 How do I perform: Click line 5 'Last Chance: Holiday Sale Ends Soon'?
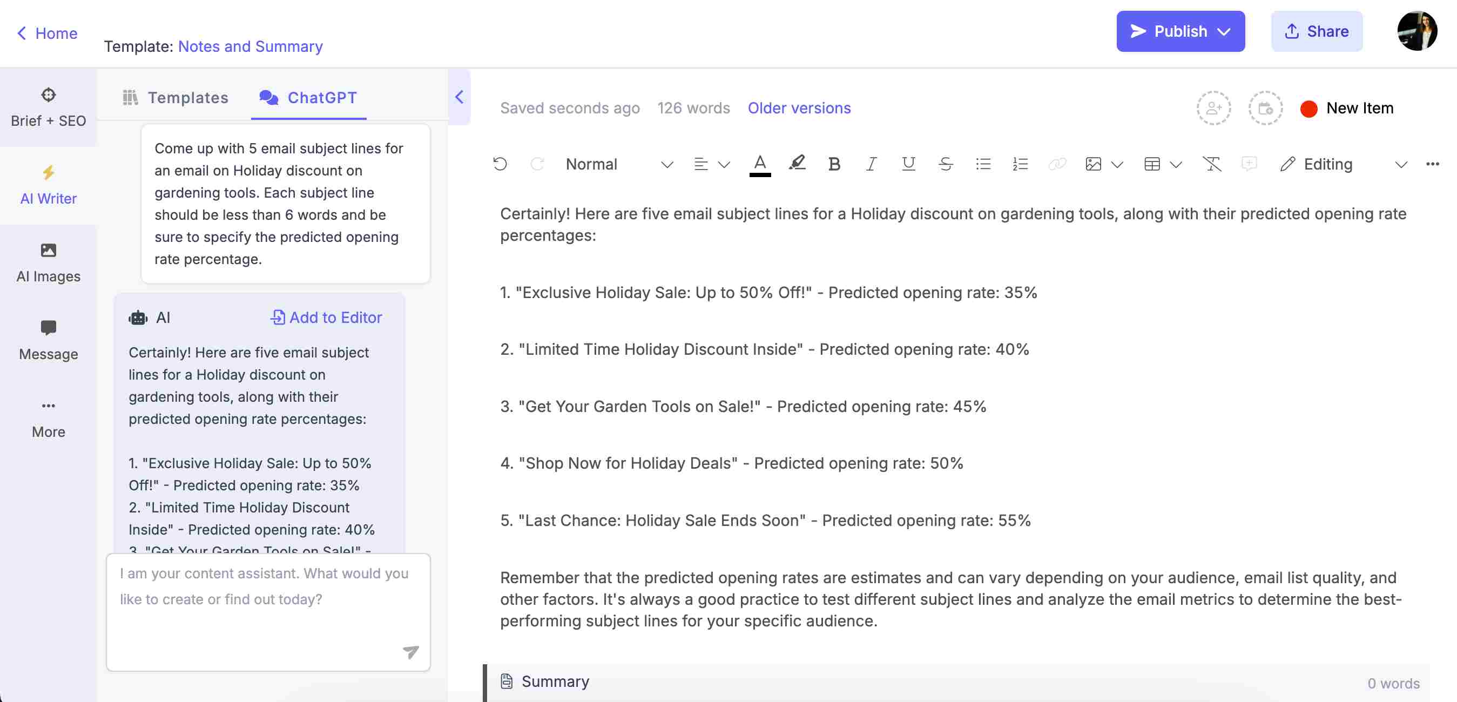coord(765,520)
